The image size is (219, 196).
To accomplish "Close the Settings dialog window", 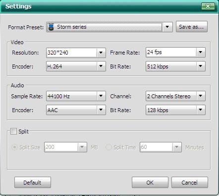I will [x=208, y=6].
